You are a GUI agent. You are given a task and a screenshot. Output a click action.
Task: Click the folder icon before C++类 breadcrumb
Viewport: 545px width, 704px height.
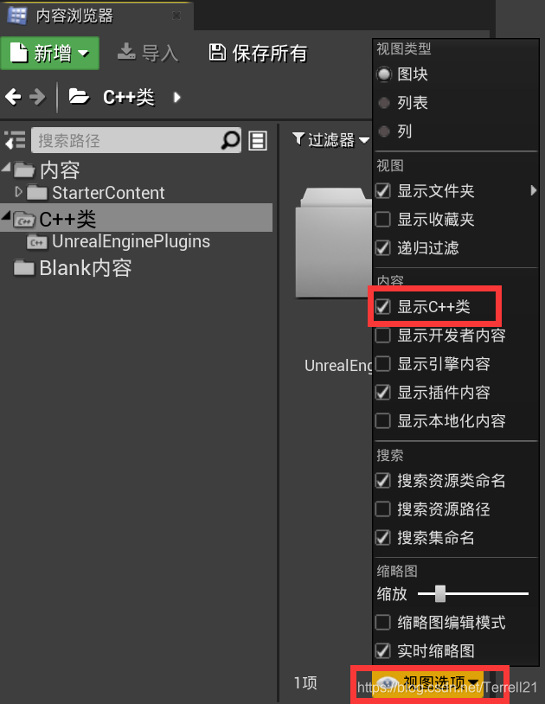tap(79, 97)
